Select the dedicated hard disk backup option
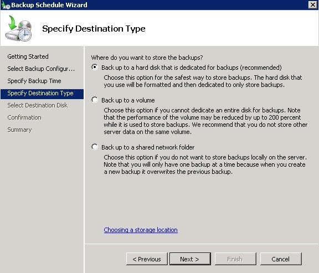The width and height of the screenshot is (319, 273). click(x=95, y=67)
